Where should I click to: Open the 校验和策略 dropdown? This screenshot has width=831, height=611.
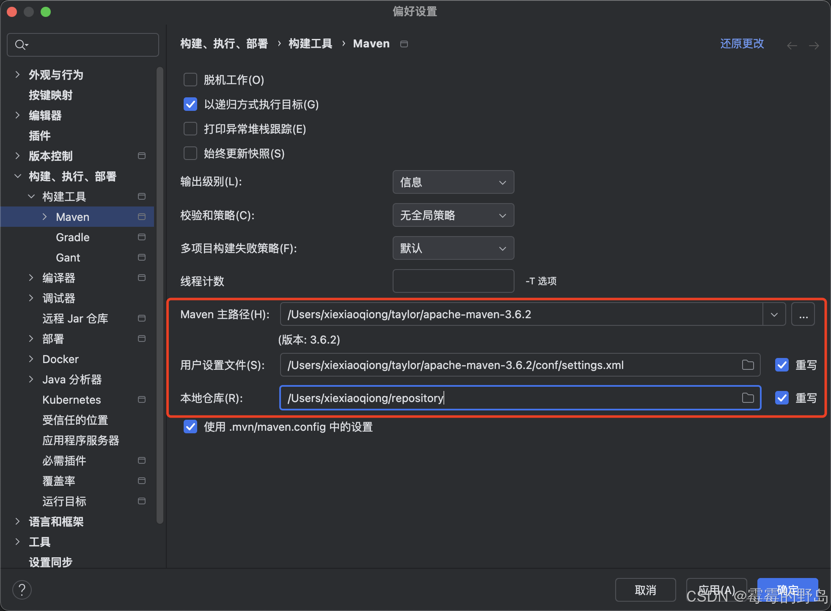453,215
